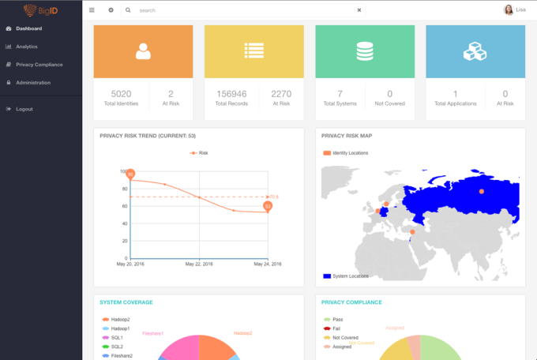The width and height of the screenshot is (537, 360).
Task: Click the BigID logo
Action: point(41,10)
